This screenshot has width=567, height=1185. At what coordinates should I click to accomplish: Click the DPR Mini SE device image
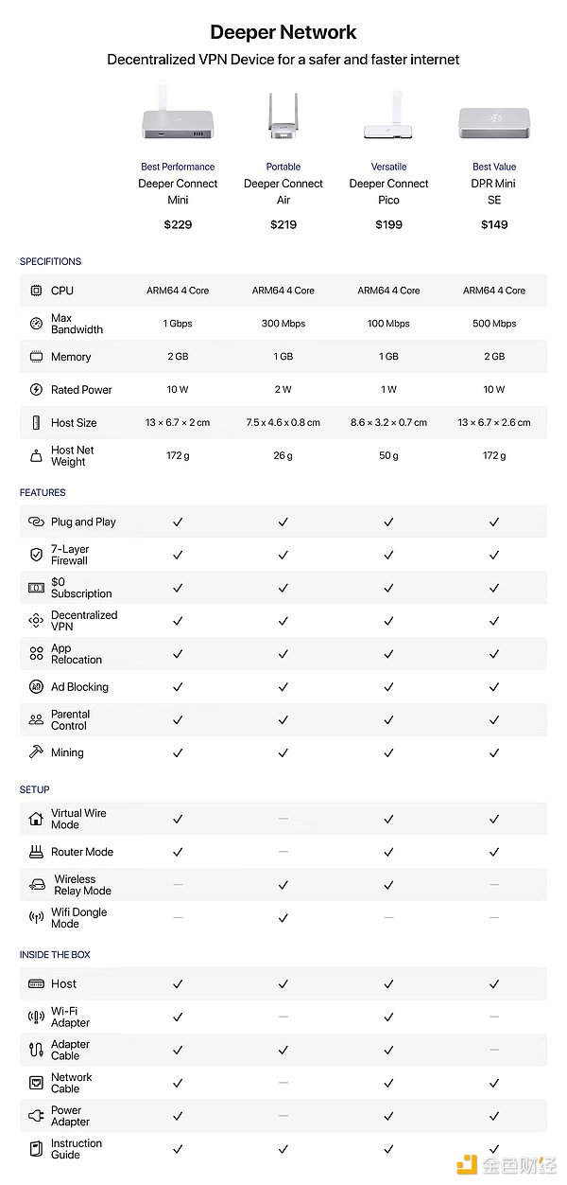494,123
